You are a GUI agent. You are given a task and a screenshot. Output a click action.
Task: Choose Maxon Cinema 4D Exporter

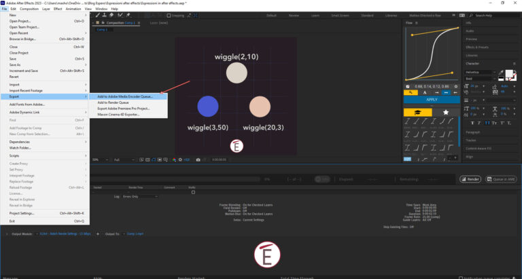tap(128, 115)
